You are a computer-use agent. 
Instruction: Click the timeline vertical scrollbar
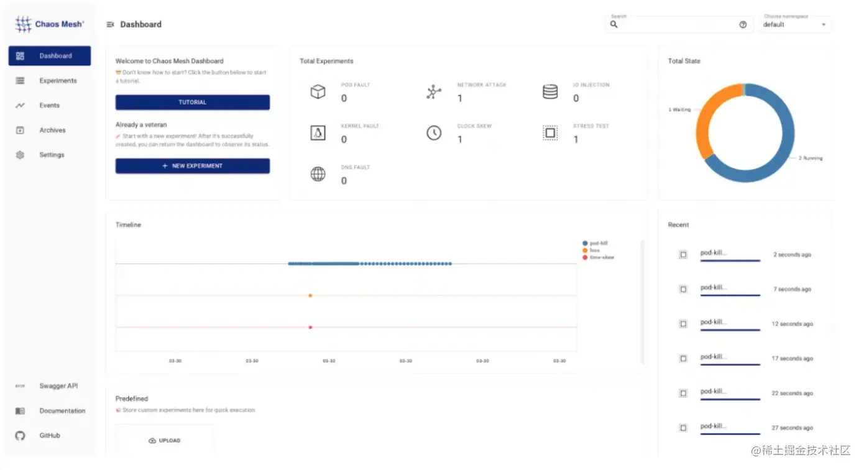643,302
